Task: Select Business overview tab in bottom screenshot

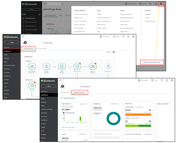Action: pos(79,92)
